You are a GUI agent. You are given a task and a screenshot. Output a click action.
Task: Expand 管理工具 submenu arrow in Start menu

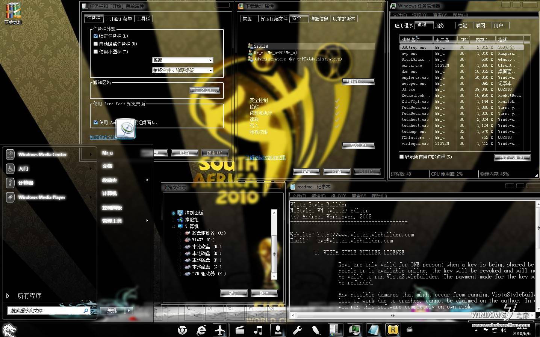[x=147, y=221]
